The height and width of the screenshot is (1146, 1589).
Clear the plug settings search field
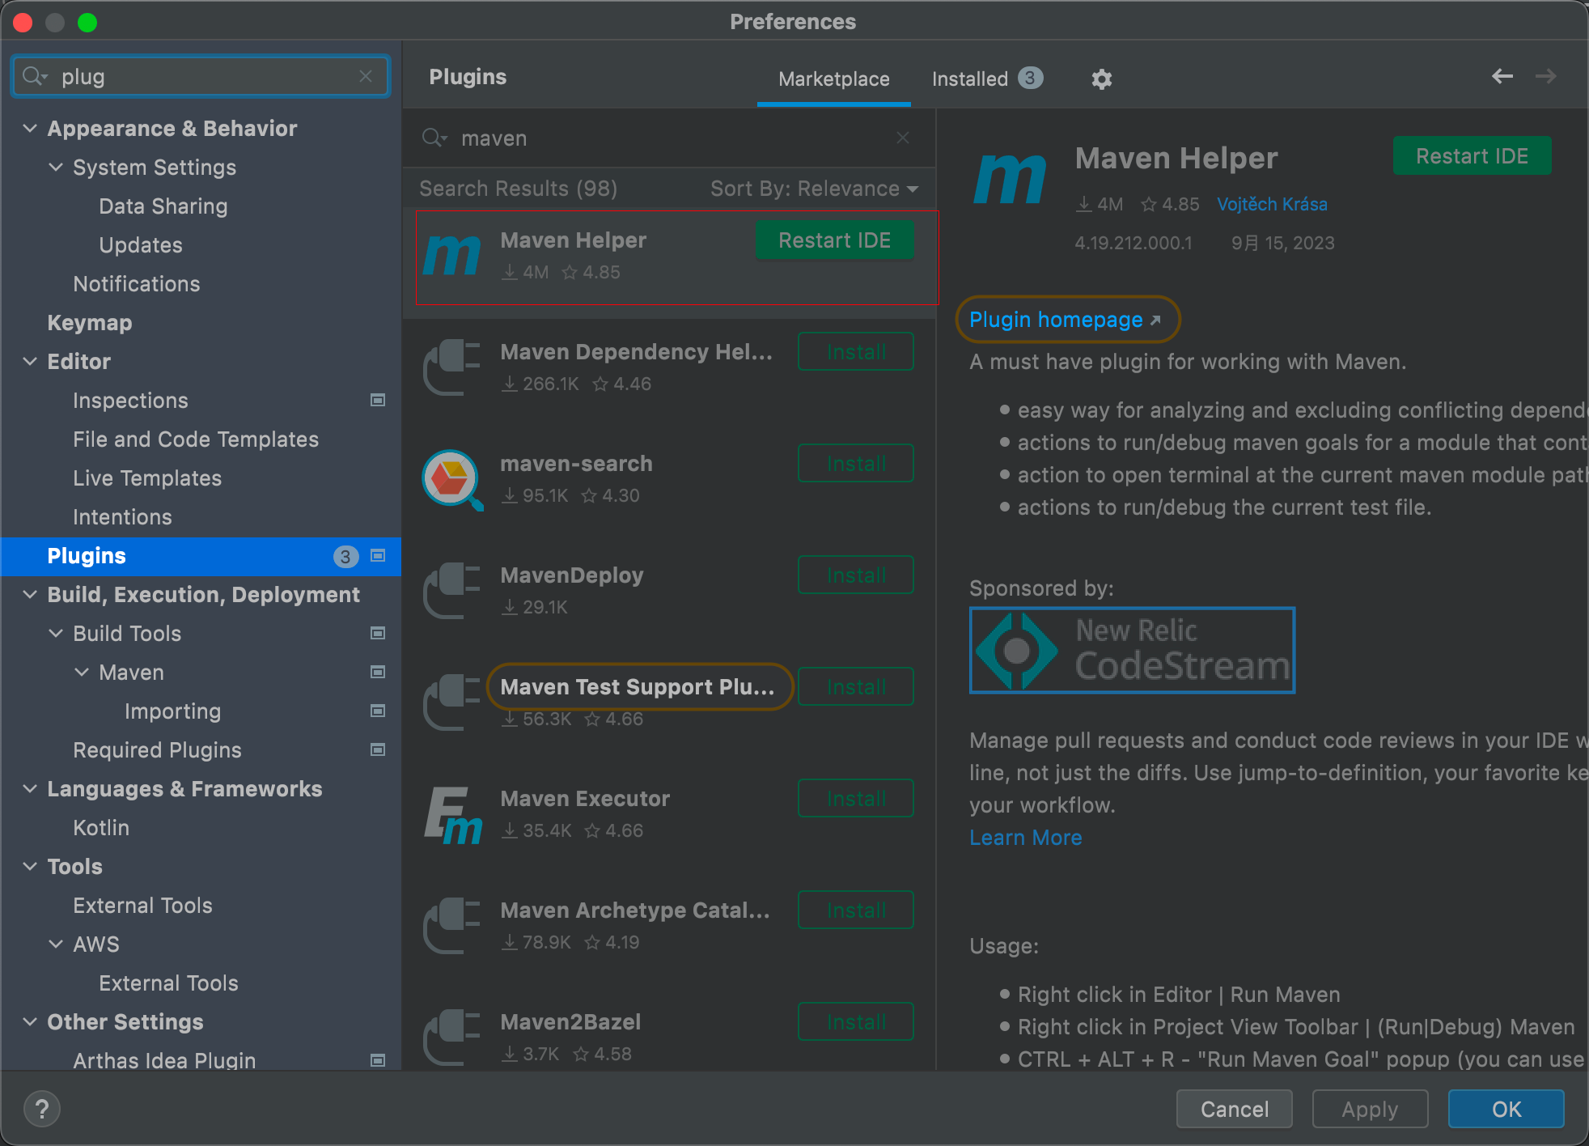click(366, 76)
